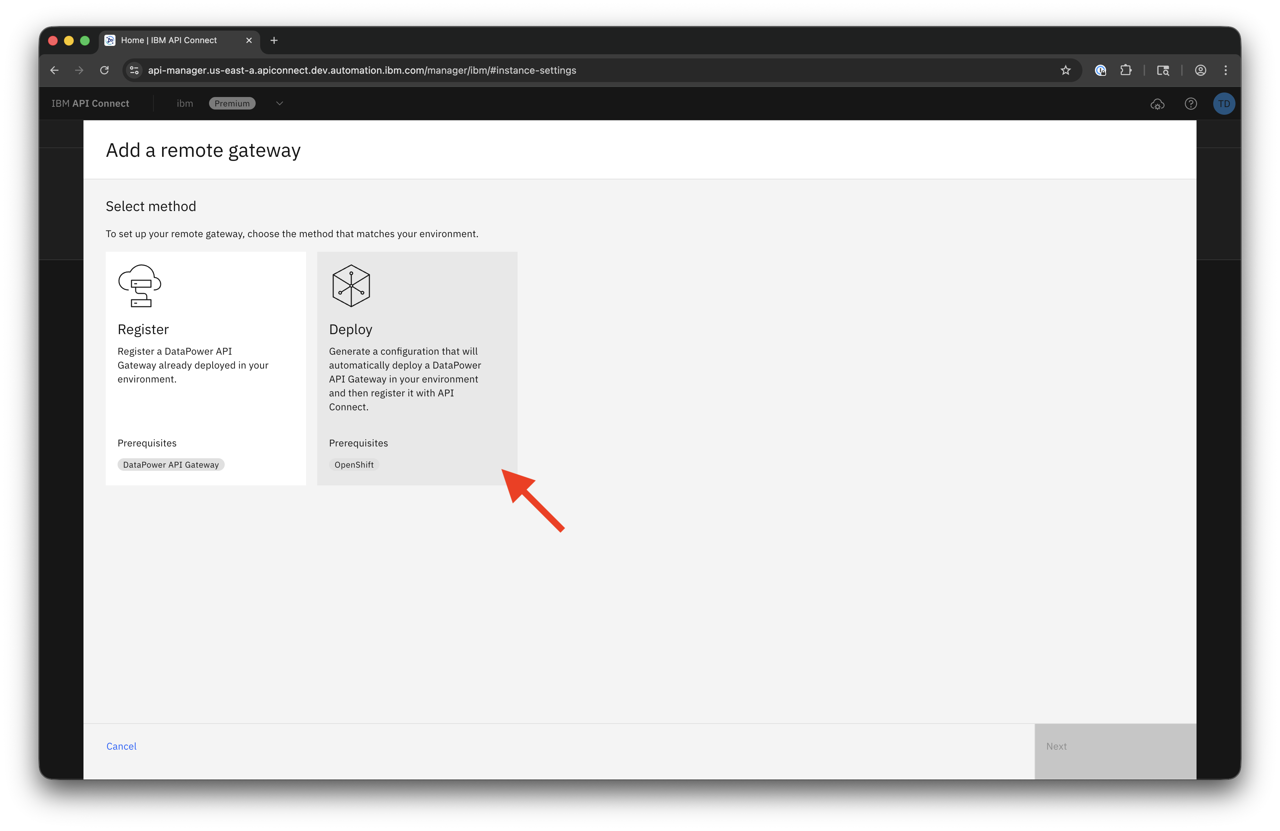
Task: Go back to previous page
Action: (x=54, y=71)
